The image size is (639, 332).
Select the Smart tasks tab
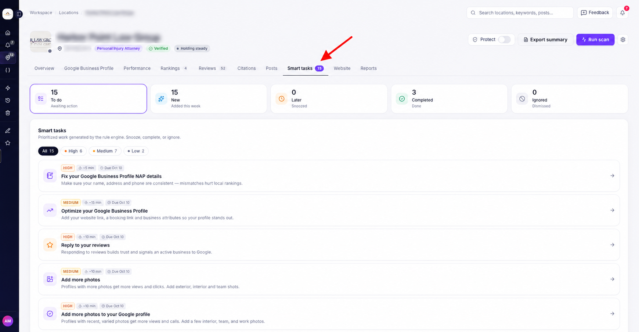pyautogui.click(x=306, y=68)
